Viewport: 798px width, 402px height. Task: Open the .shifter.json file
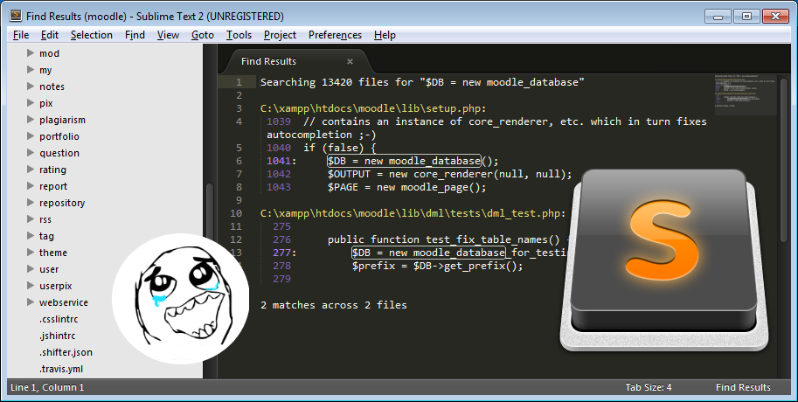pyautogui.click(x=66, y=352)
